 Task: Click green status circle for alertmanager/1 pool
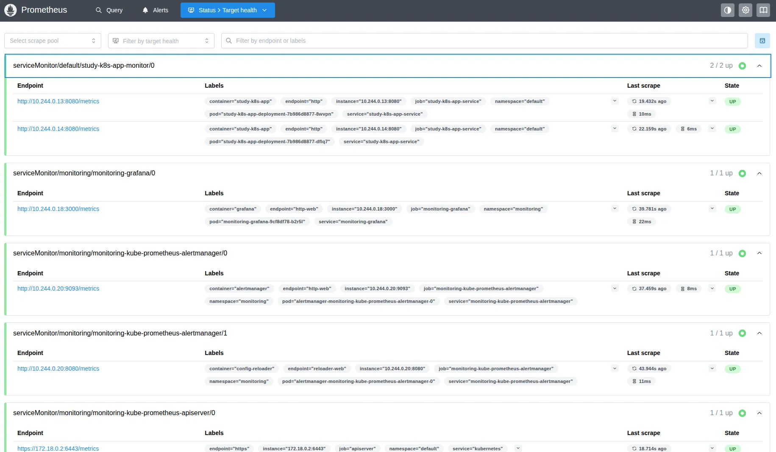point(742,333)
